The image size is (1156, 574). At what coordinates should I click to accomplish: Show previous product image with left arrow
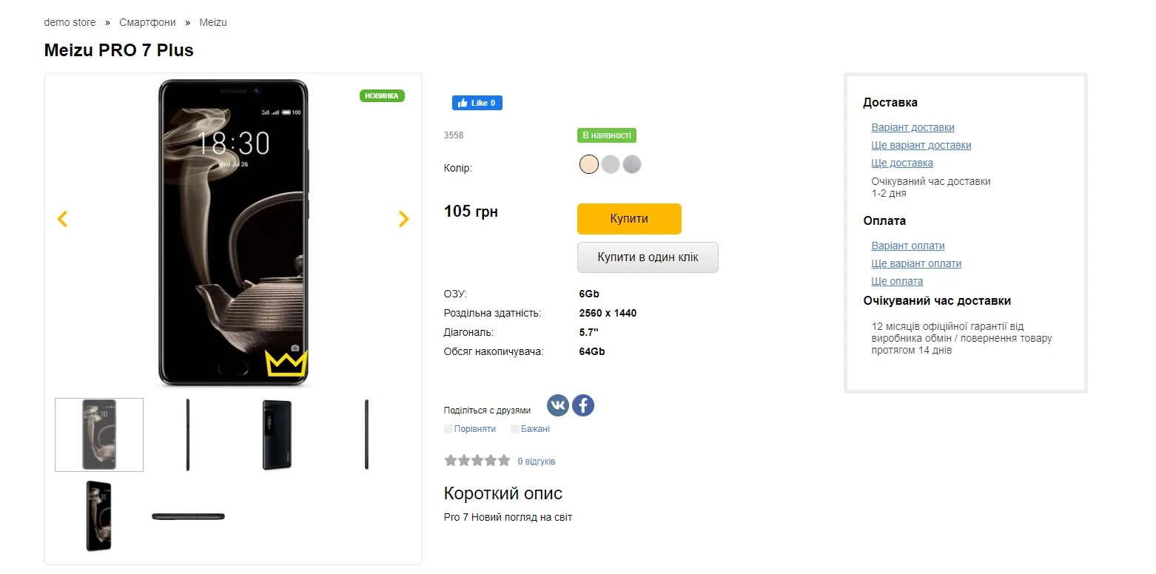63,219
